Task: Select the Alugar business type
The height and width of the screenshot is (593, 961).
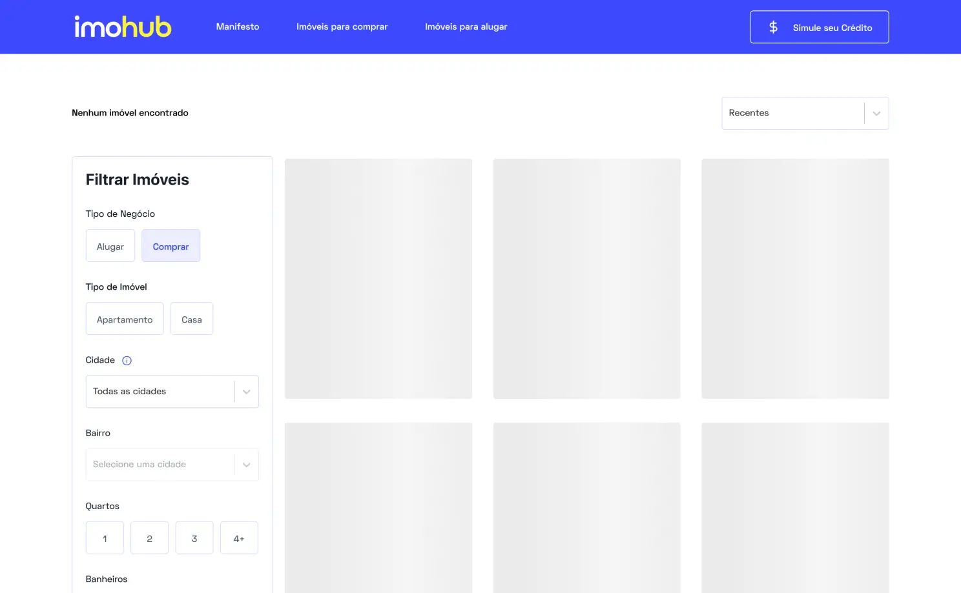Action: [110, 246]
